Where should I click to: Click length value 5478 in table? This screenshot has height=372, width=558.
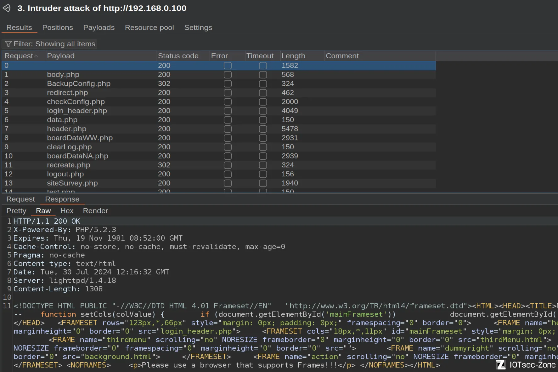[290, 129]
